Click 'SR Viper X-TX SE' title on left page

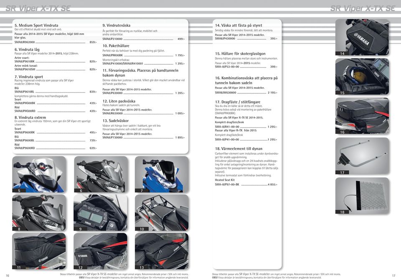coord(38,8)
